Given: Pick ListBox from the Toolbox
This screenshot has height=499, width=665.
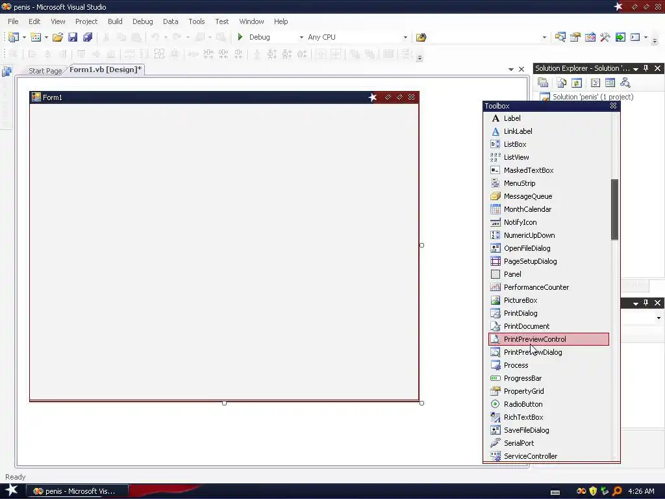Looking at the screenshot, I should 549,144.
